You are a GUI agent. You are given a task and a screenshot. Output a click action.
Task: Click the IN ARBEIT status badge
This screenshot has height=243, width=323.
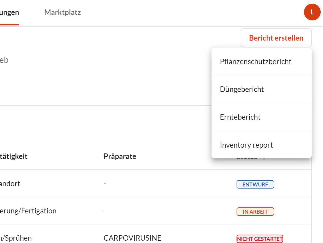[x=255, y=212]
